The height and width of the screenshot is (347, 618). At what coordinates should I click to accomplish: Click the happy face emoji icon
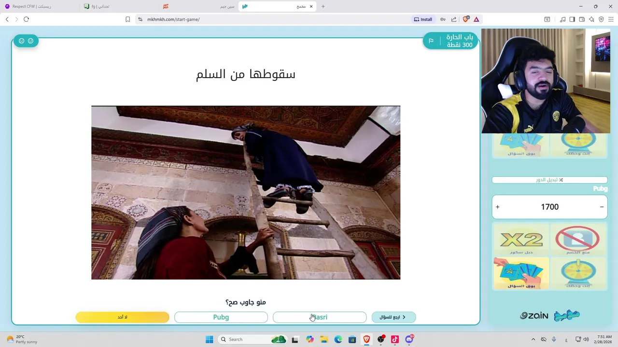(x=30, y=41)
